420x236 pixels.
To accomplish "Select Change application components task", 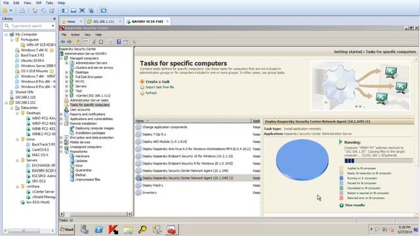I will [165, 127].
